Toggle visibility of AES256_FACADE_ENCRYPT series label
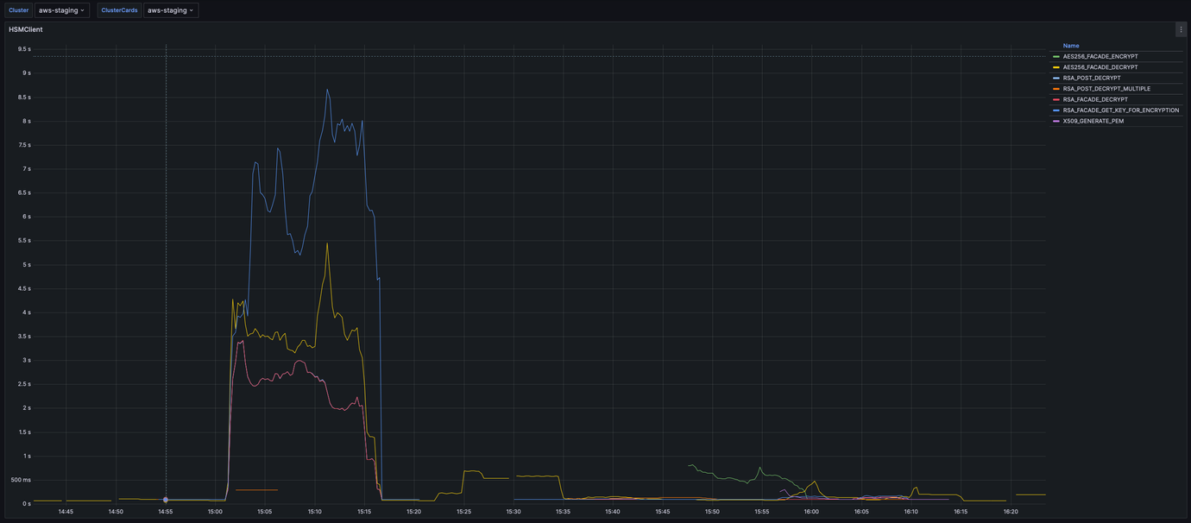 pyautogui.click(x=1100, y=56)
